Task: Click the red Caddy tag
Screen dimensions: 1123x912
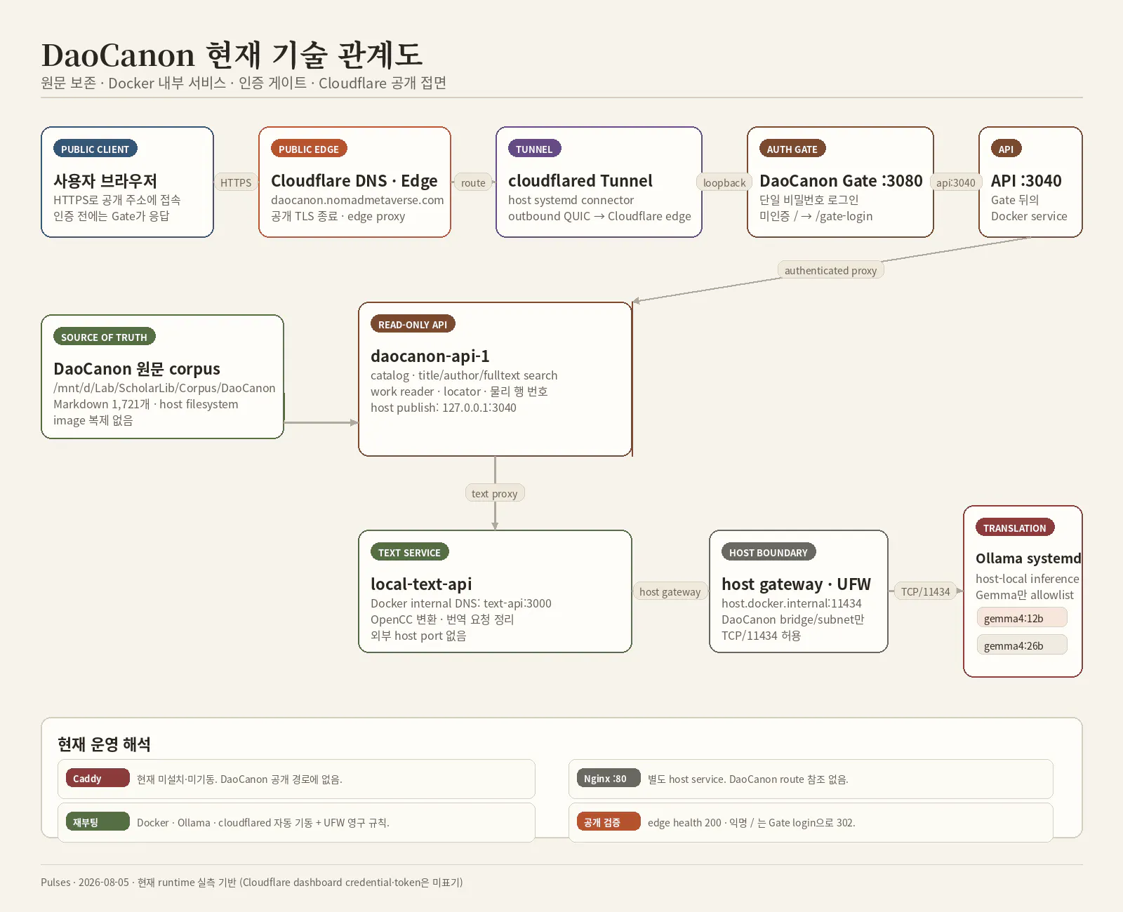Action: [98, 779]
